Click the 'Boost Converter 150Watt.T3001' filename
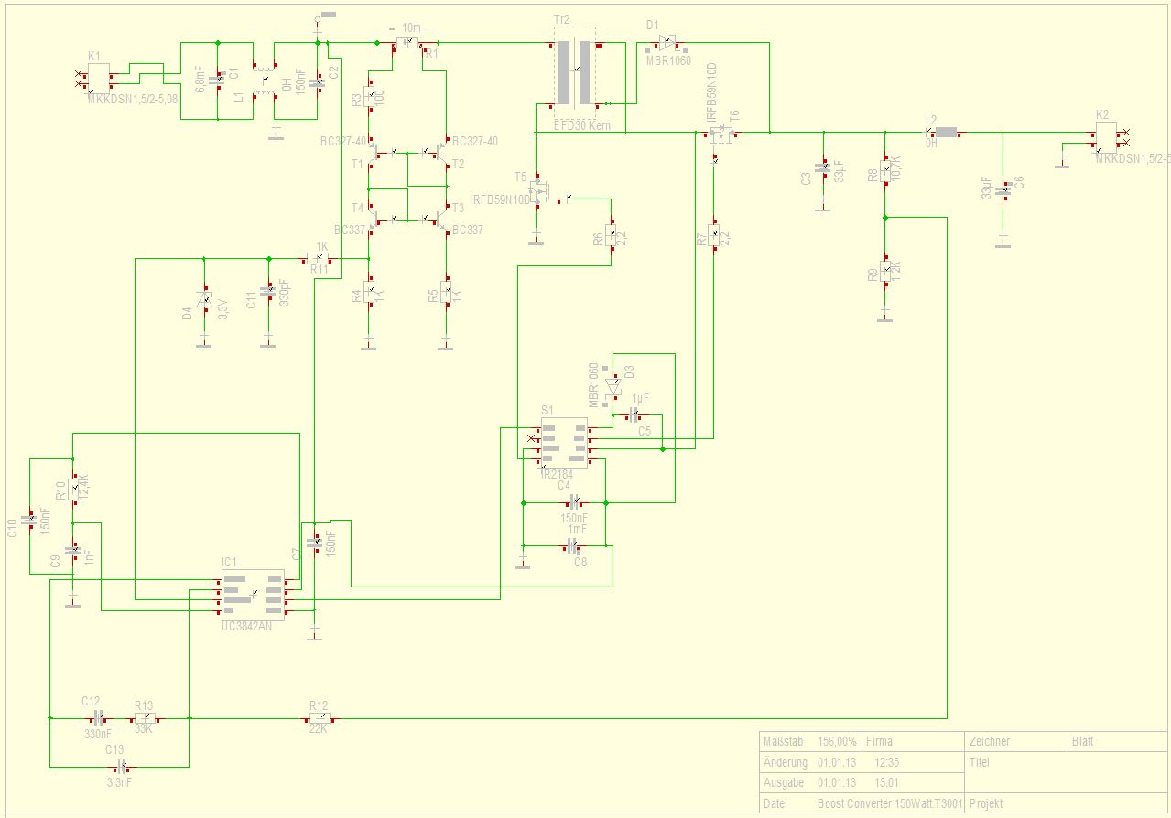 coord(888,803)
